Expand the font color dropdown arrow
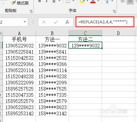The height and width of the screenshot is (122, 137). pyautogui.click(x=98, y=1)
